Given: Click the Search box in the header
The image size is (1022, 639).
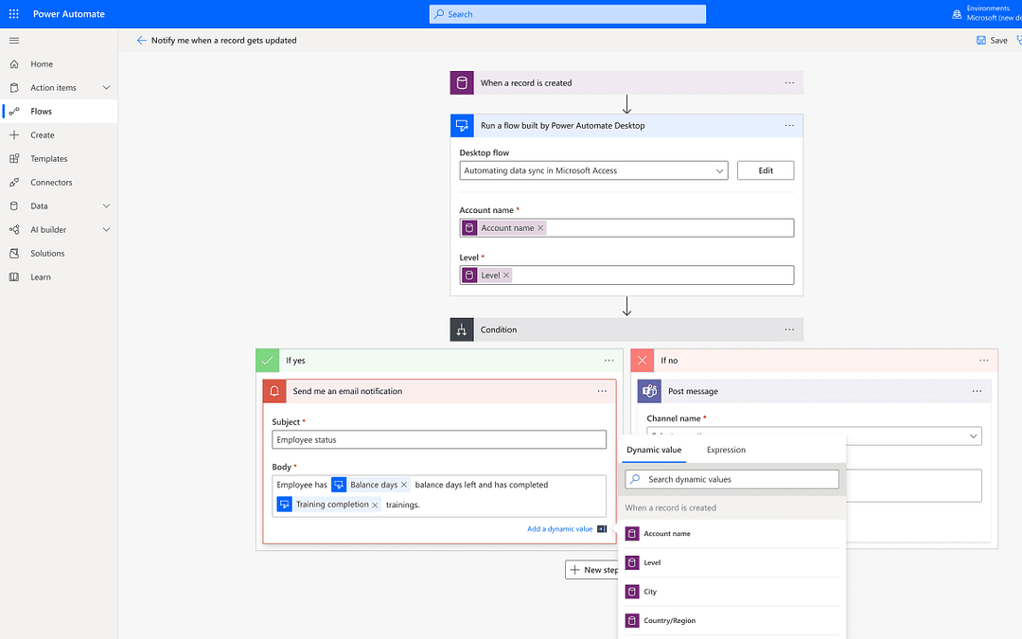Looking at the screenshot, I should [568, 13].
